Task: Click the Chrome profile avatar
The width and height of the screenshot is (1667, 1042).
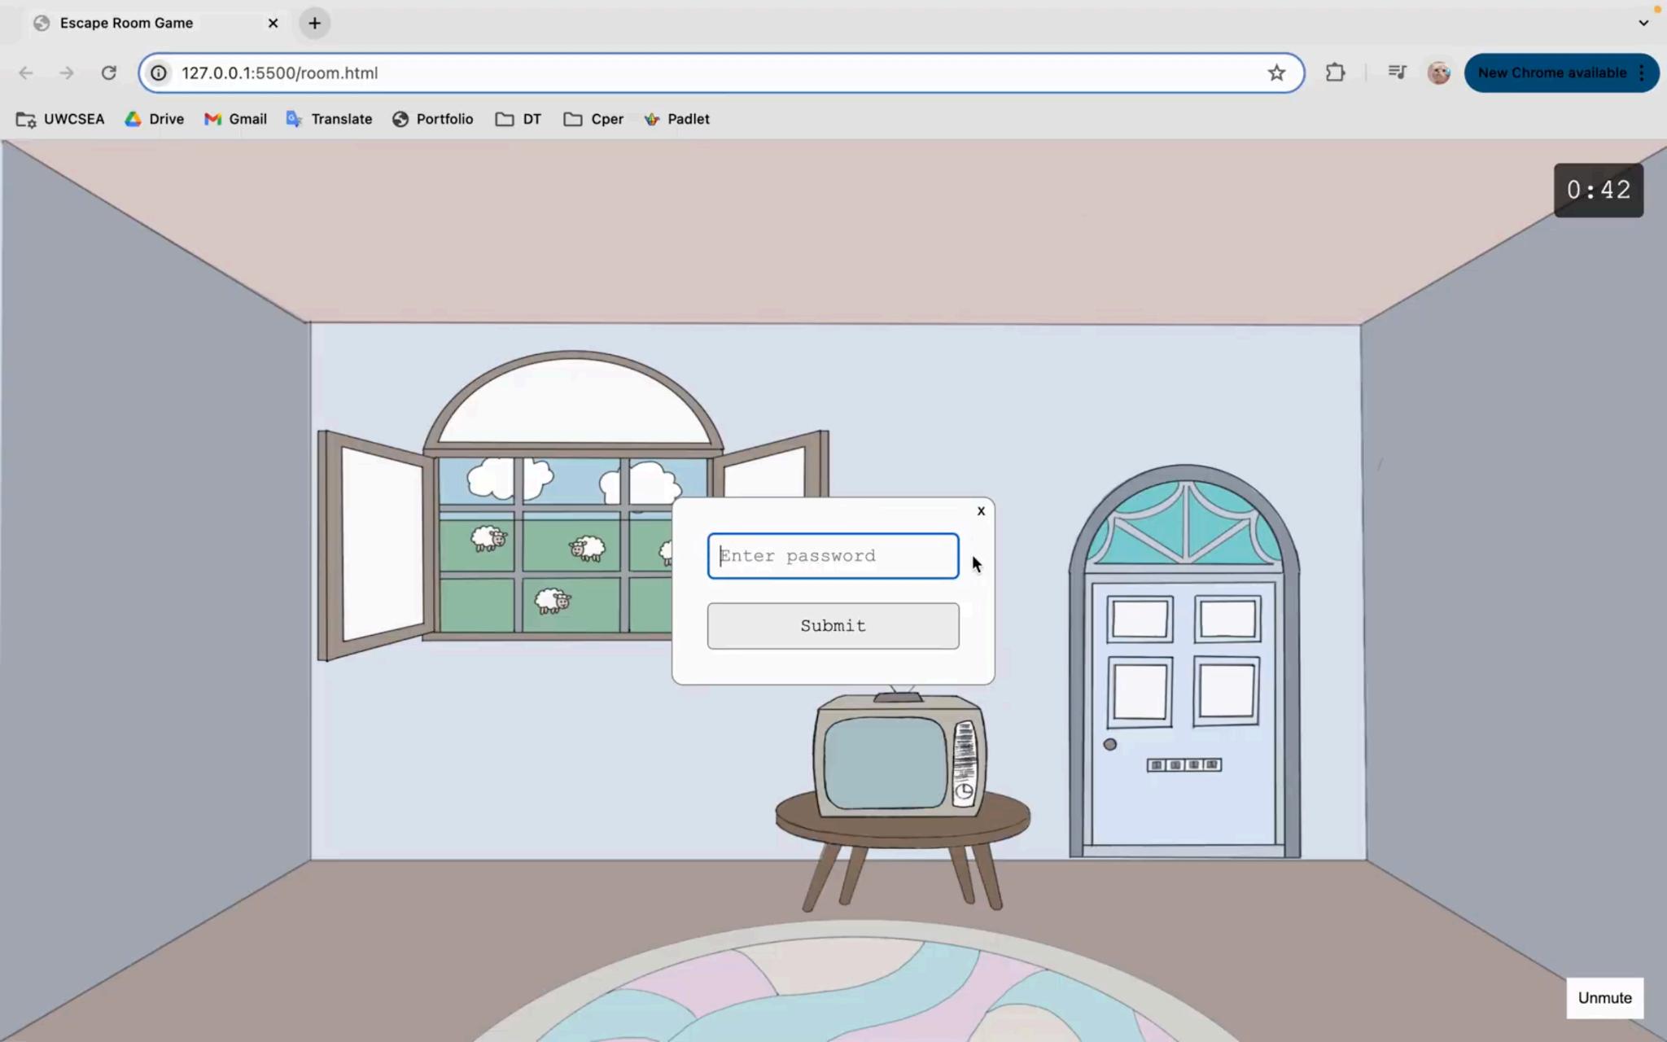Action: click(x=1438, y=73)
